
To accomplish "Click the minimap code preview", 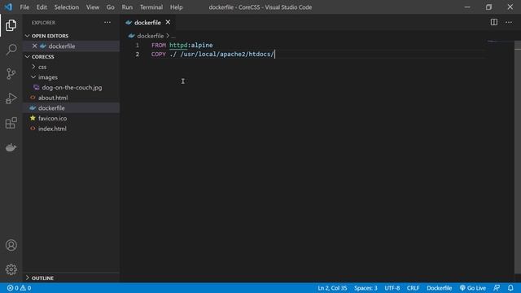I will click(497, 42).
